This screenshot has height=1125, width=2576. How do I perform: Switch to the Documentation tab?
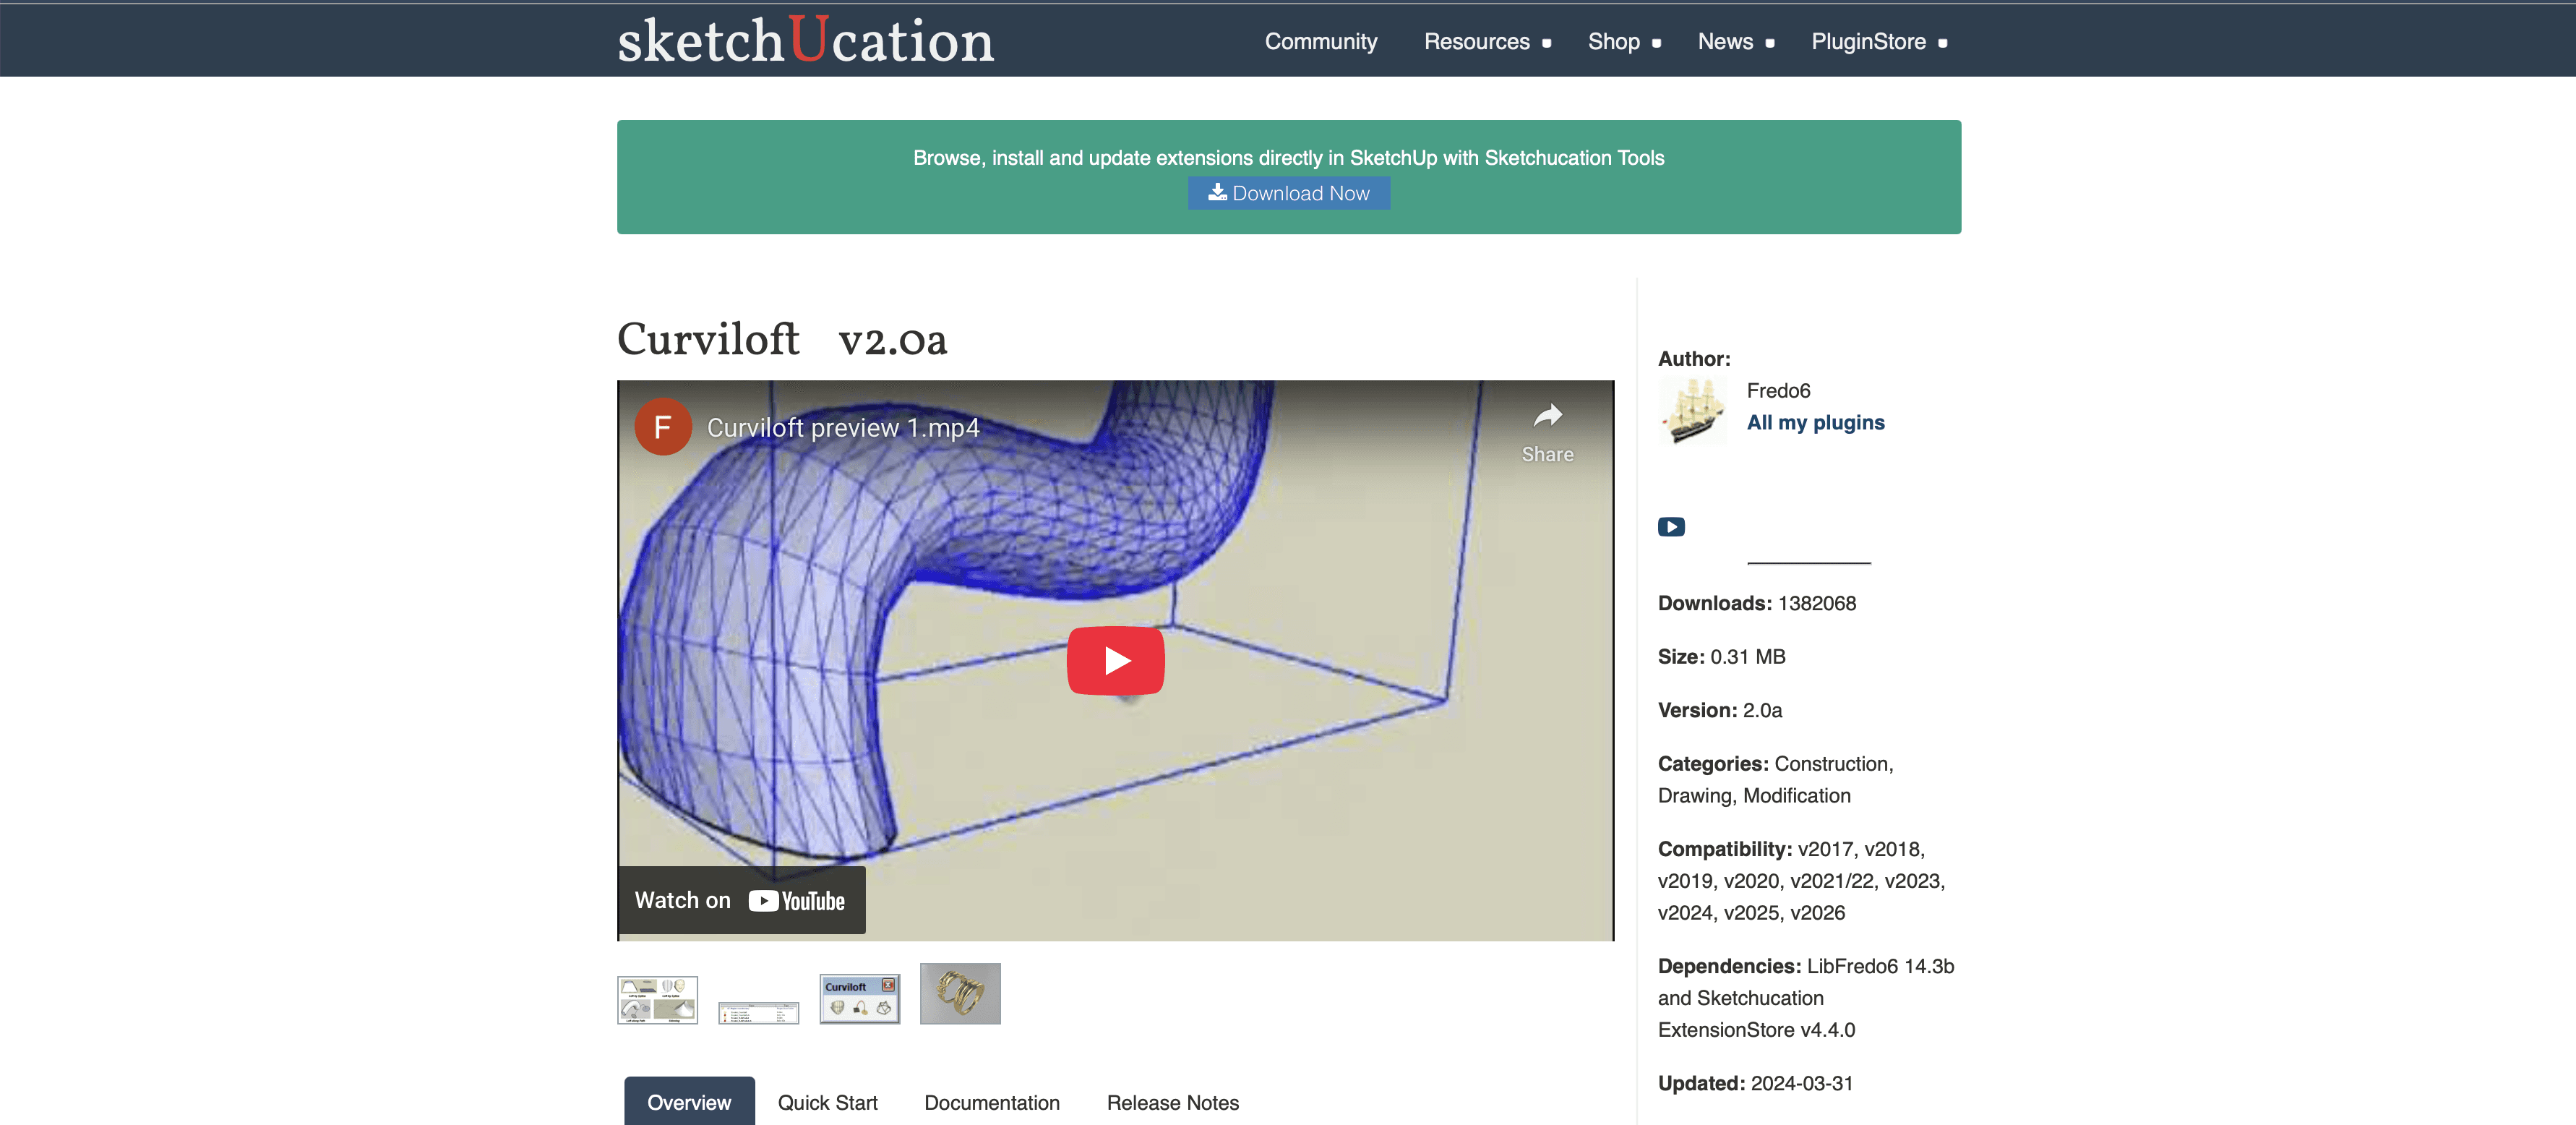pos(991,1102)
